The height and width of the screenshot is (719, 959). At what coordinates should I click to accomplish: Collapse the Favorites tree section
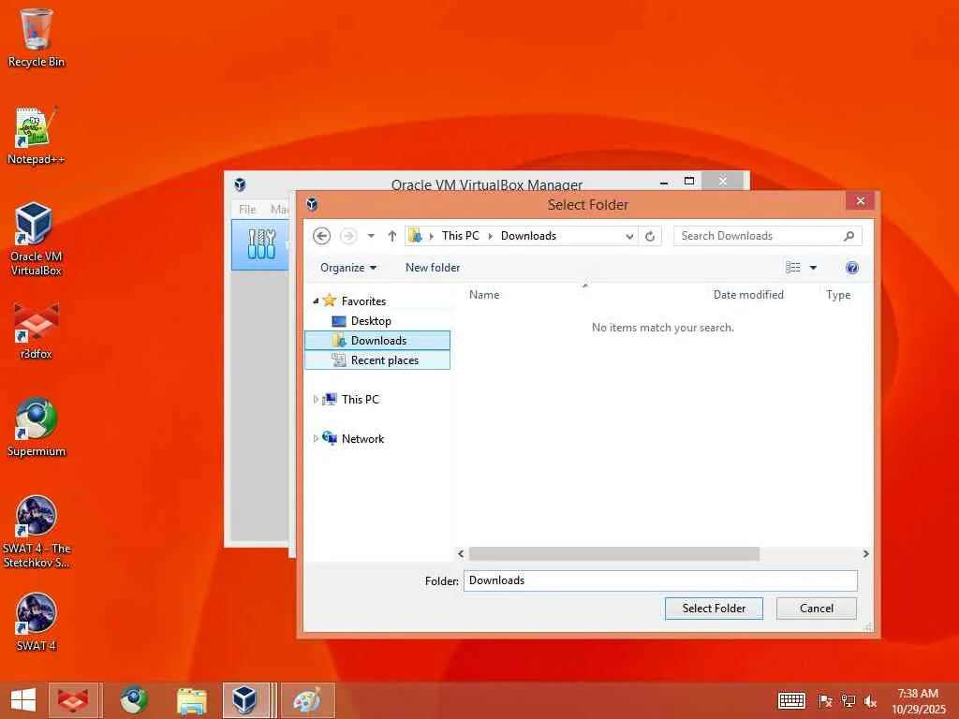pyautogui.click(x=316, y=301)
